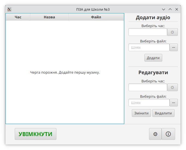Show app info via the info icon

tap(168, 134)
